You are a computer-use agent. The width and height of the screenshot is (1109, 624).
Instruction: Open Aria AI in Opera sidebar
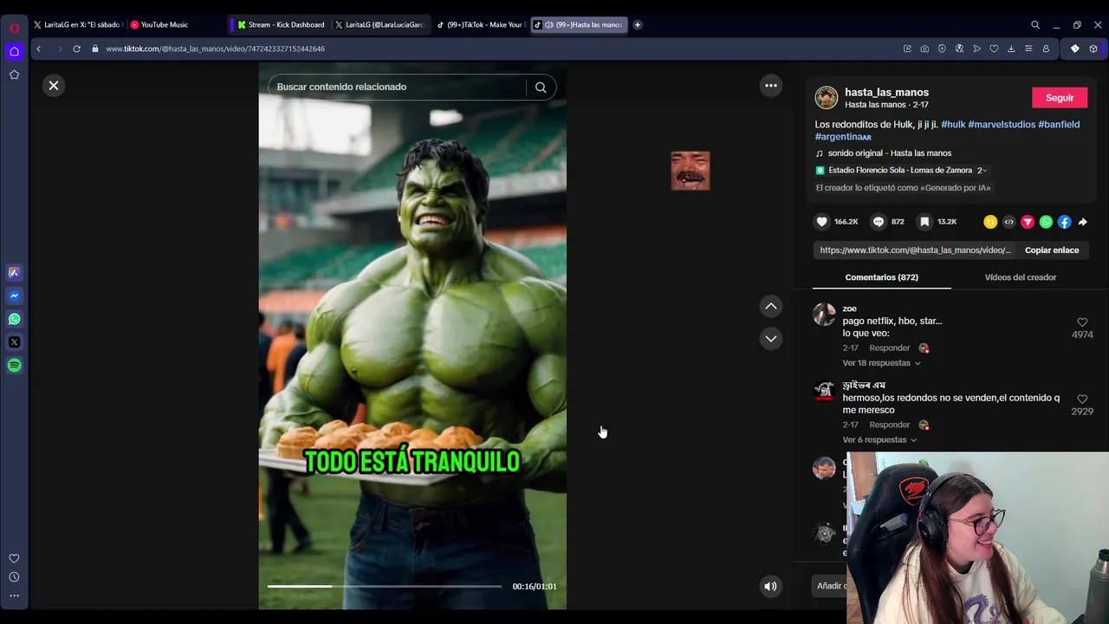click(14, 273)
